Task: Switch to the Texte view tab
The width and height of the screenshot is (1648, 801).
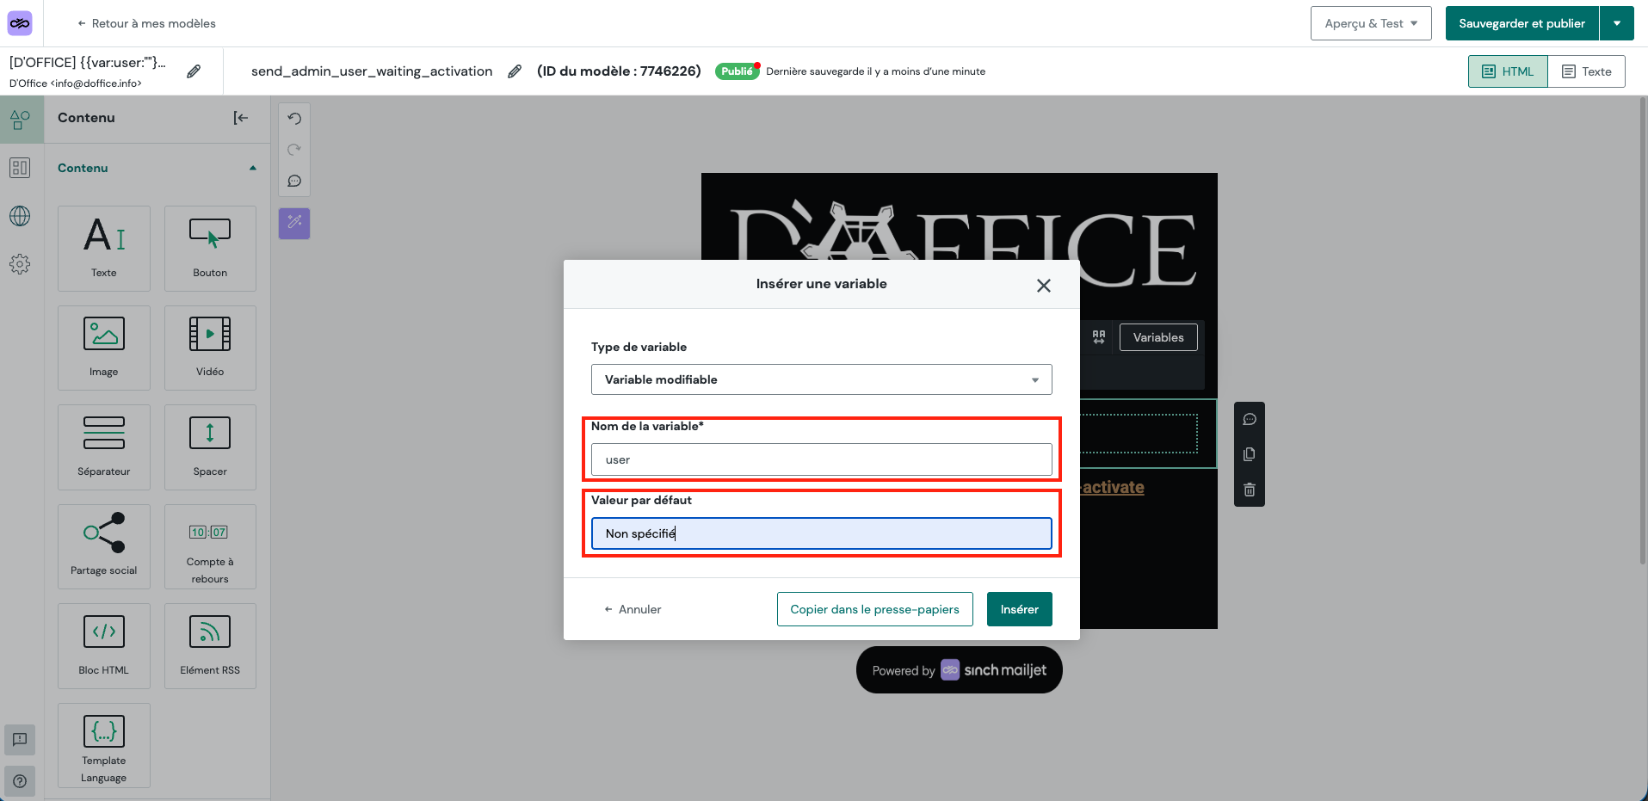Action: coord(1587,71)
